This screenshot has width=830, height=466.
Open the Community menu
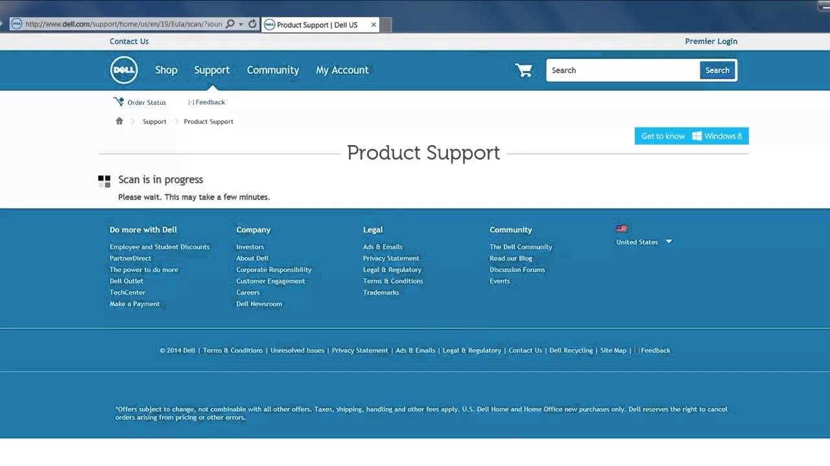[273, 70]
